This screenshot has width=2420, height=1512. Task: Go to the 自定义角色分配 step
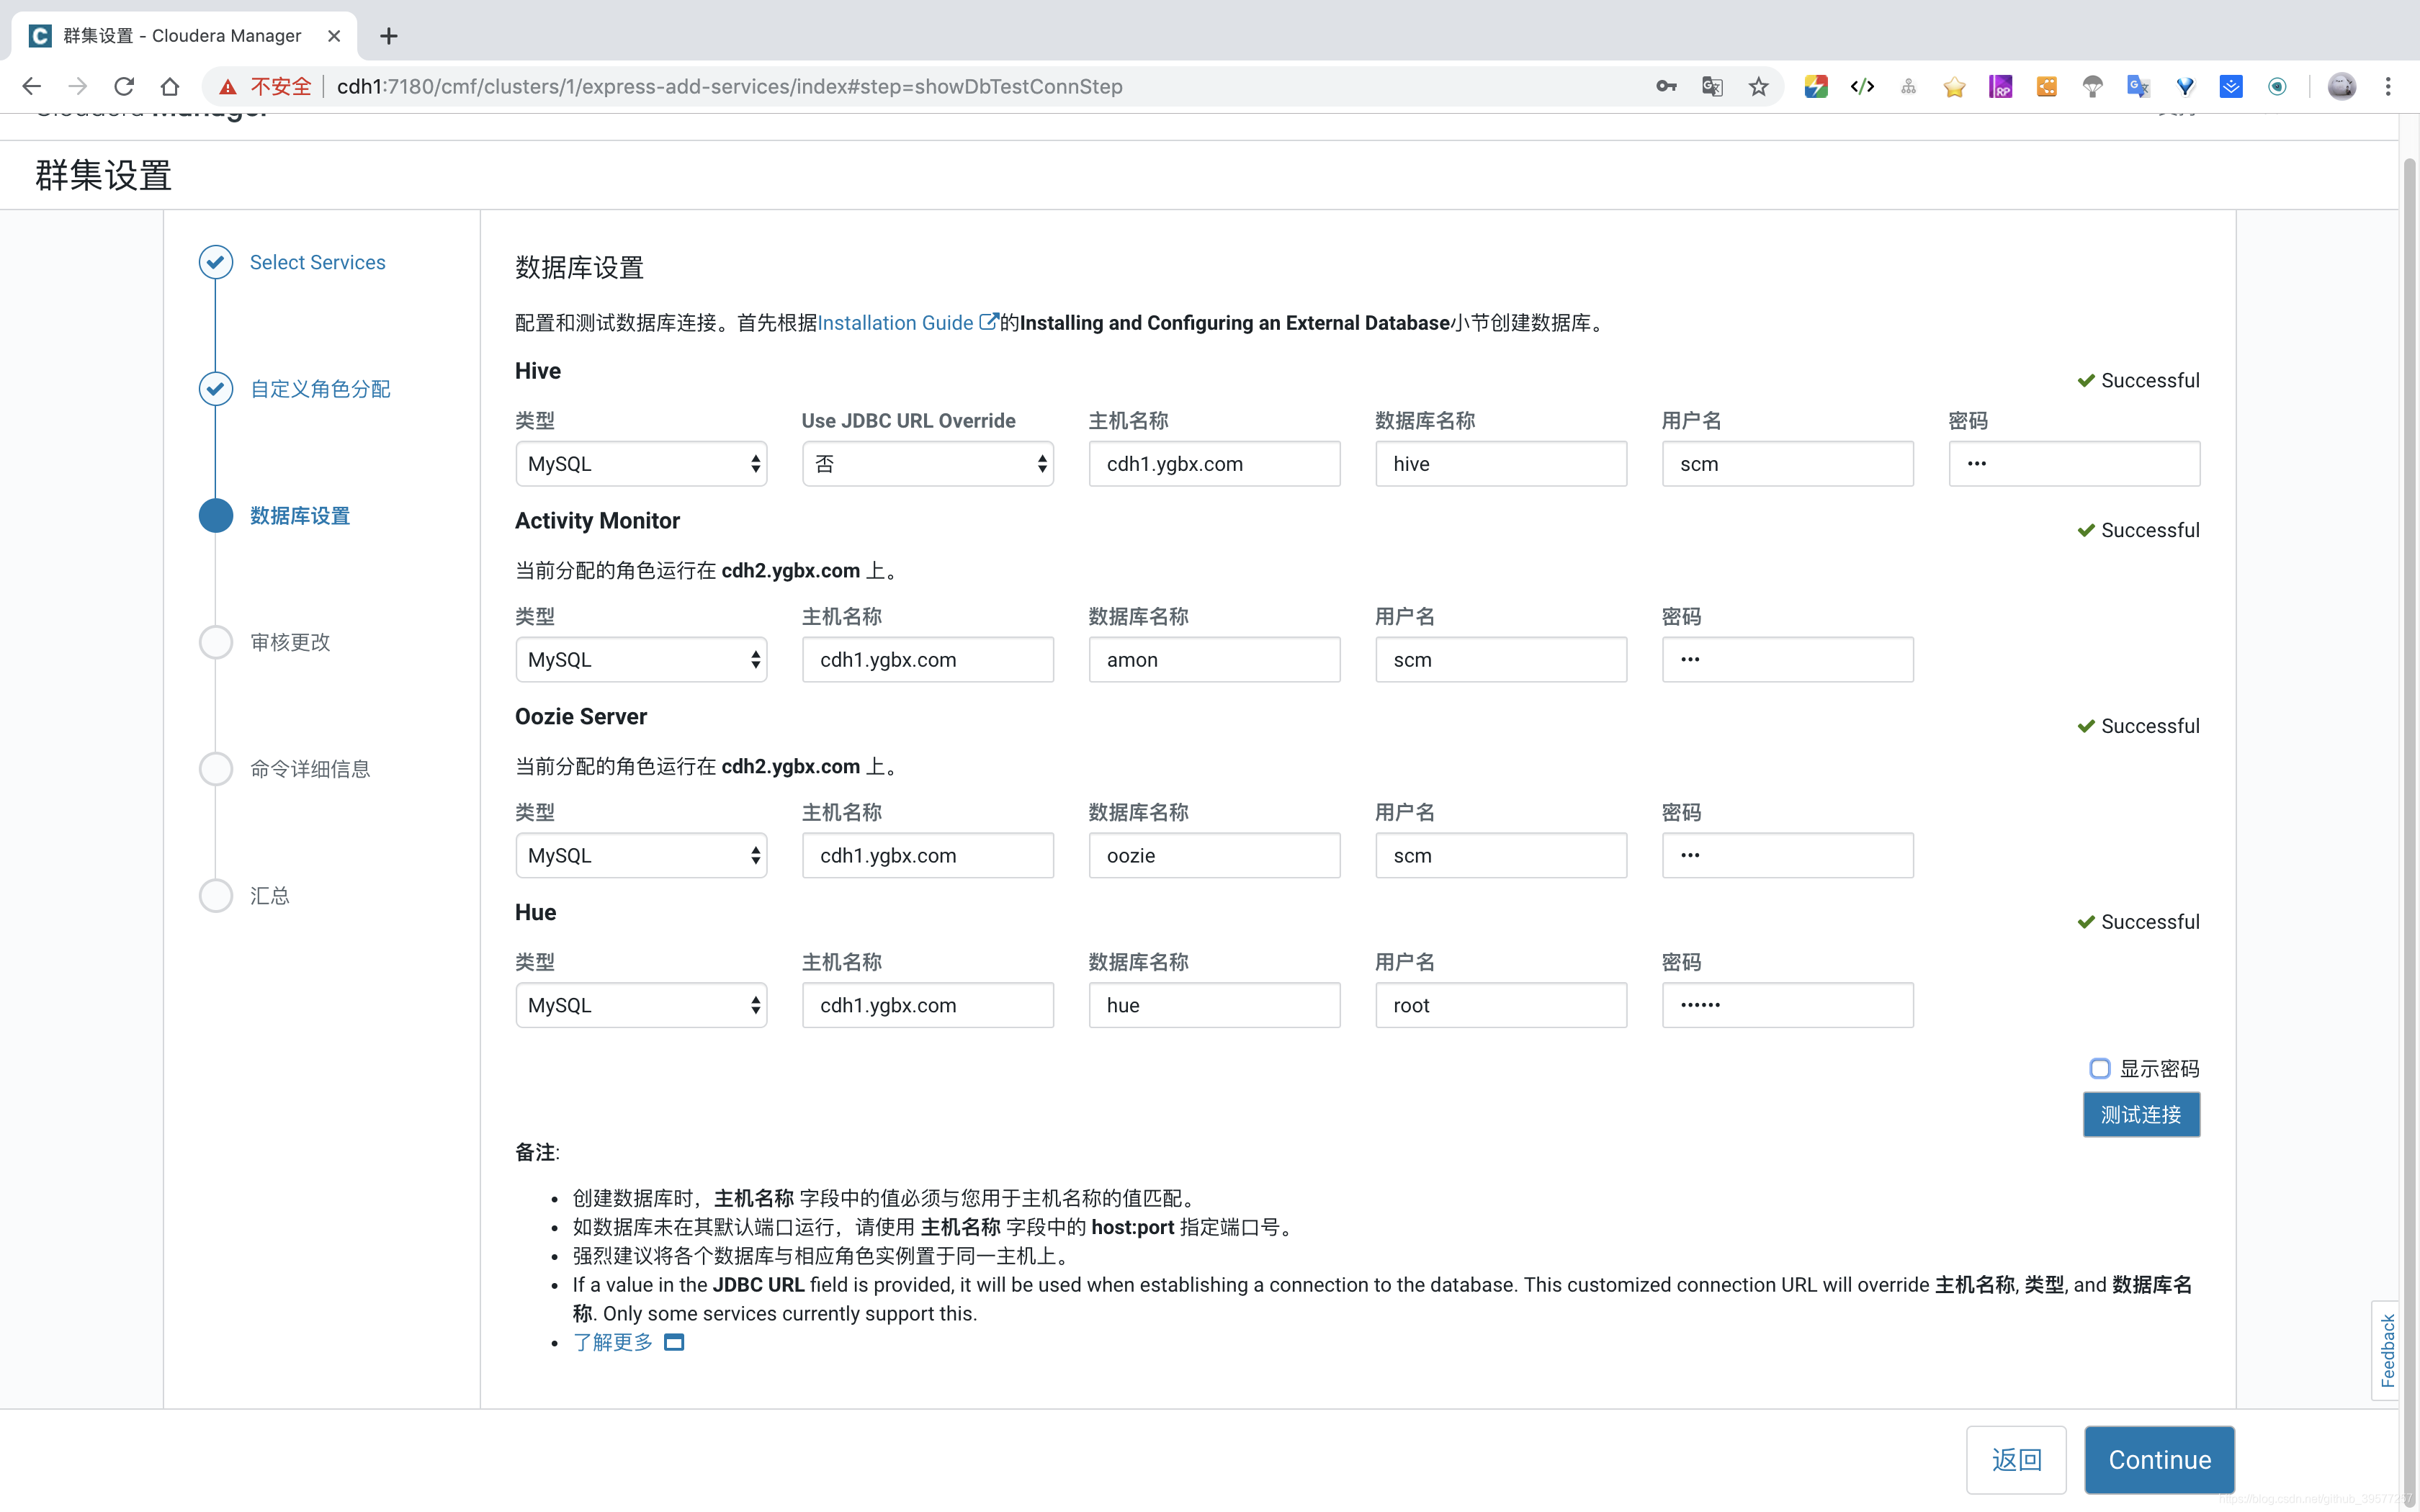[320, 389]
